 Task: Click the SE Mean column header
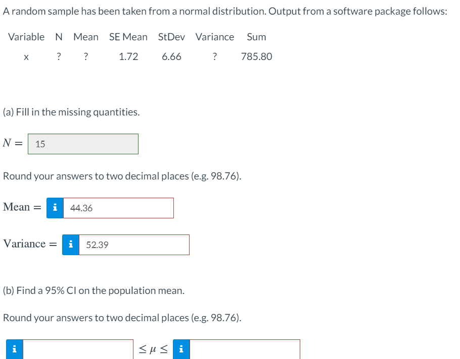[128, 37]
